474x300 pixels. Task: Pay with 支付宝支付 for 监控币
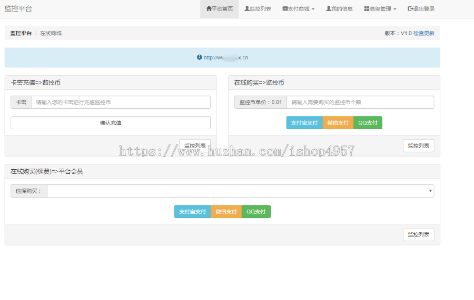click(x=304, y=123)
